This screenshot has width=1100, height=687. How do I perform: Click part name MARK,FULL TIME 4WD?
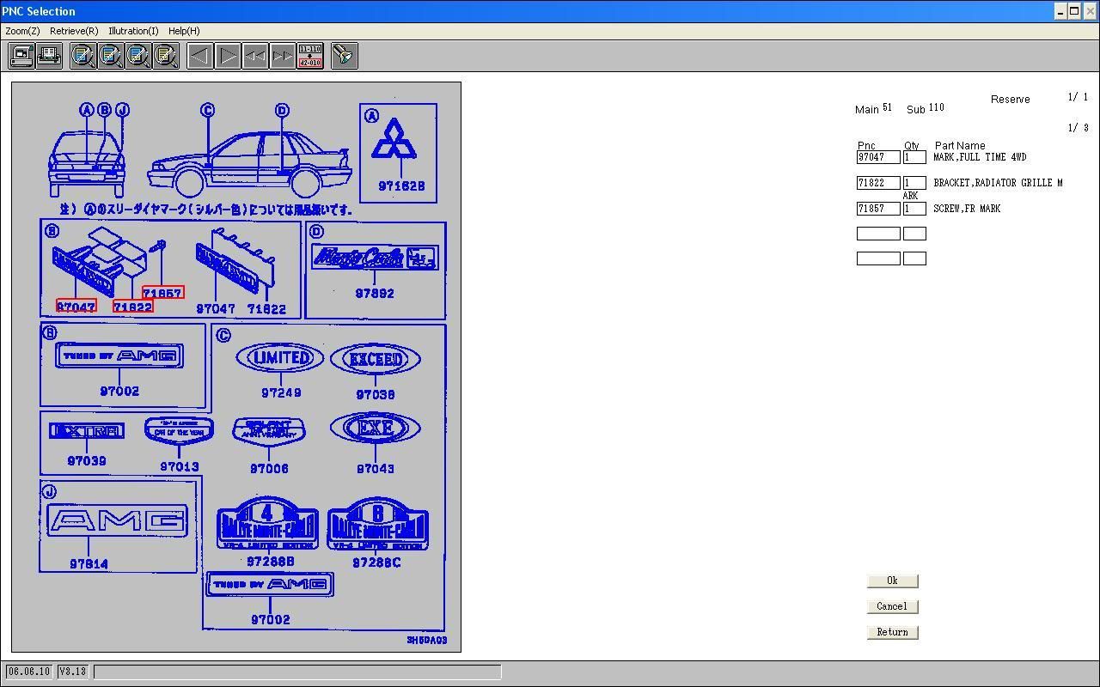[980, 157]
